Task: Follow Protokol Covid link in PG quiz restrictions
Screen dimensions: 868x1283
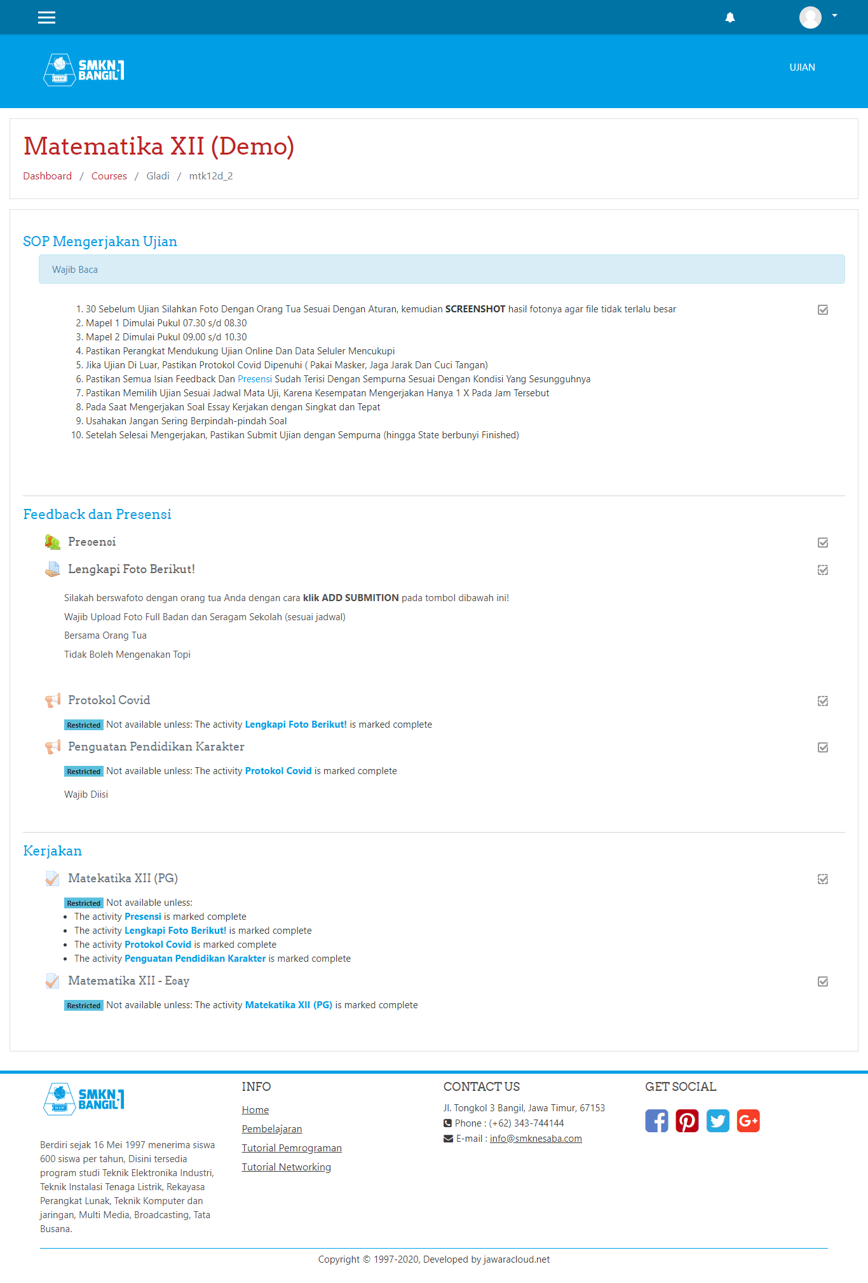Action: click(158, 945)
